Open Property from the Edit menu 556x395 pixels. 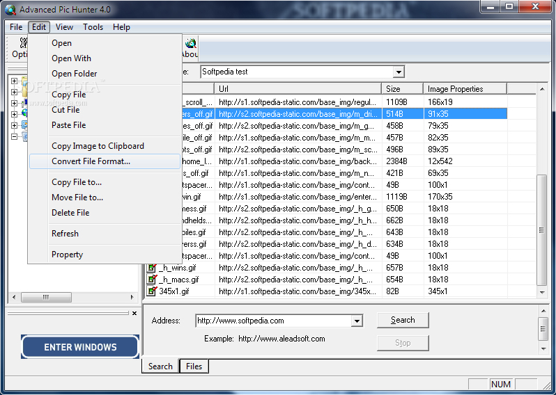point(105,254)
